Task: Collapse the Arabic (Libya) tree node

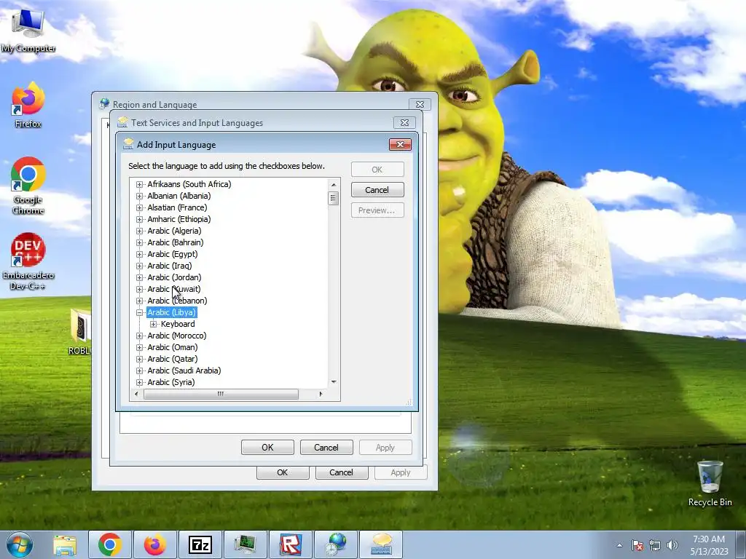Action: 139,313
